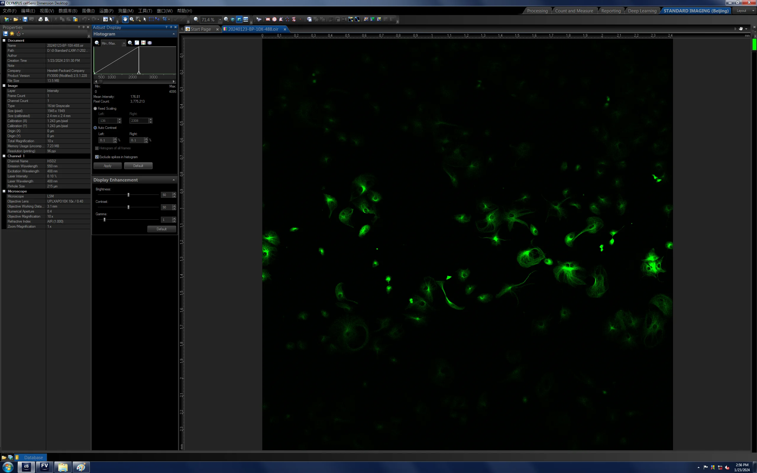
Task: Select the Fixed Scaling radio button
Action: [x=96, y=108]
